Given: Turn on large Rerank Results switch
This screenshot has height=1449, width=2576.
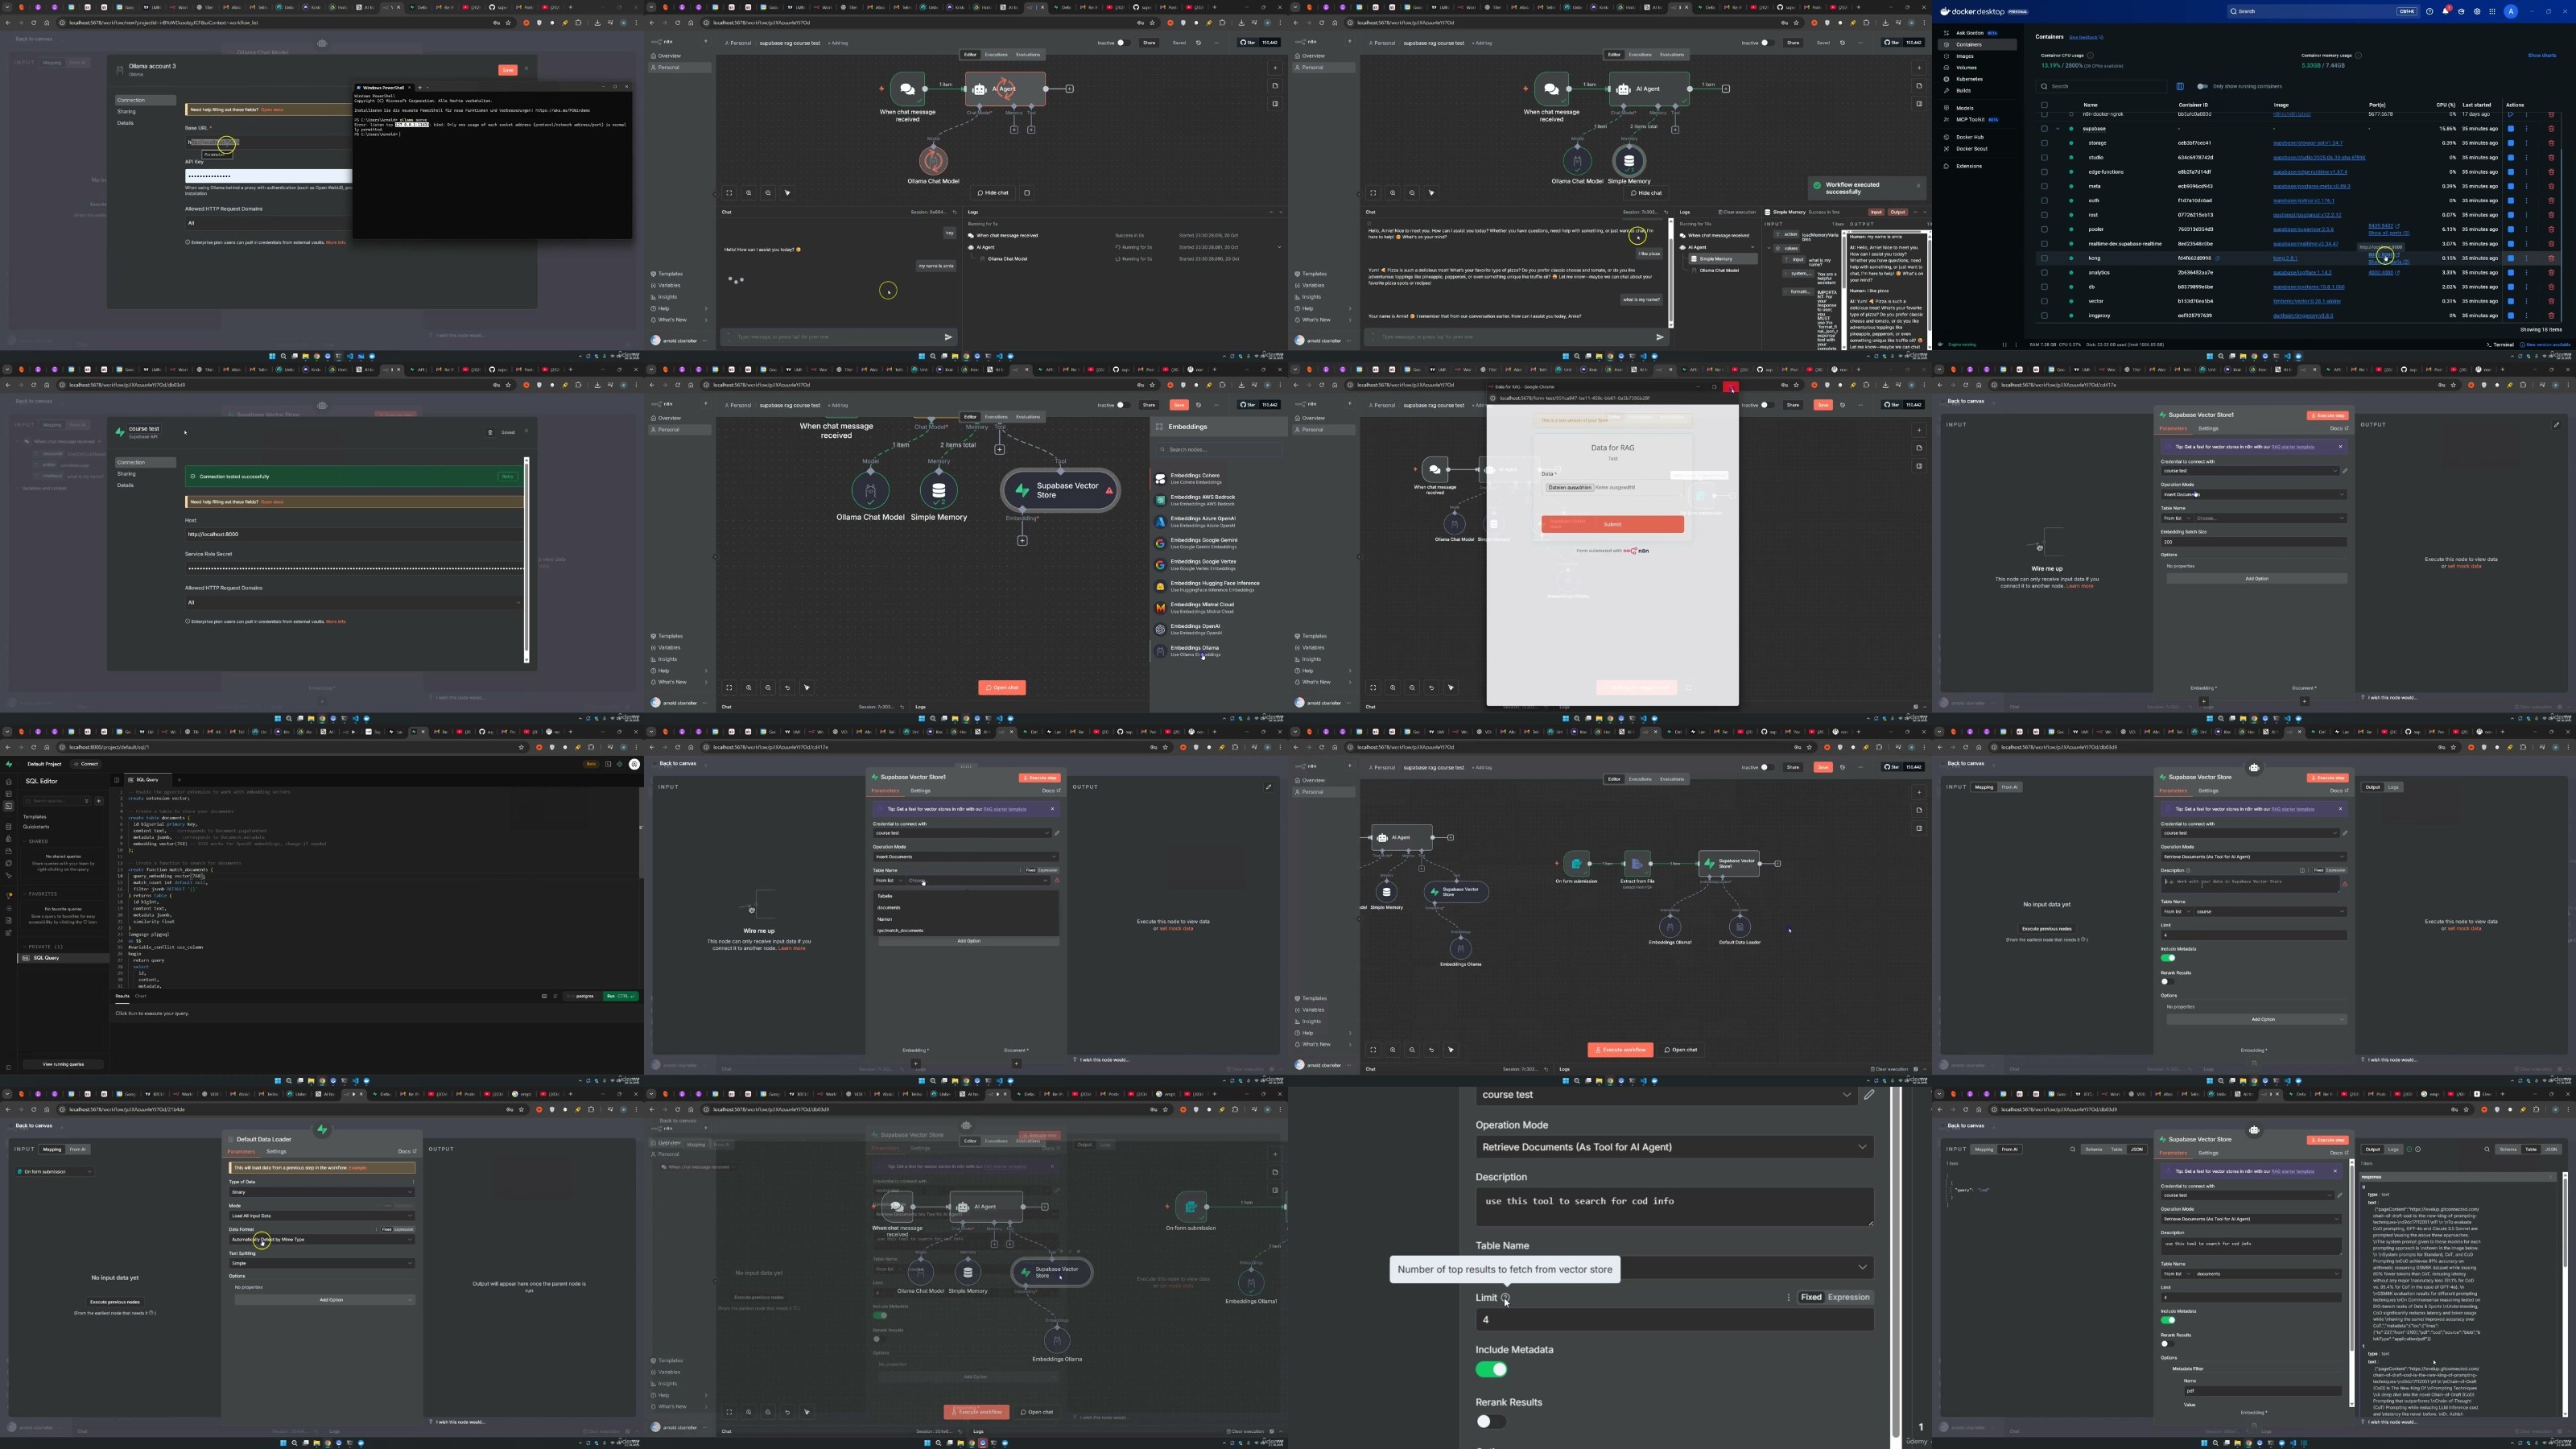Looking at the screenshot, I should point(1490,1421).
